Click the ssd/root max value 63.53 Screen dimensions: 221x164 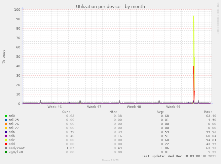click(x=211, y=148)
